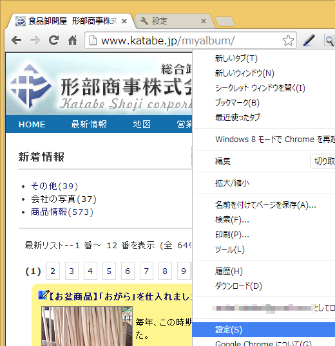This screenshot has width=335, height=346.
Task: Reload the current page
Action: pos(53,41)
